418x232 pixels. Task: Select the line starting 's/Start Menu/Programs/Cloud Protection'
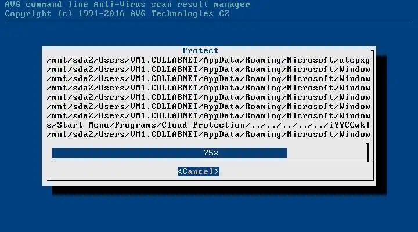coord(208,125)
